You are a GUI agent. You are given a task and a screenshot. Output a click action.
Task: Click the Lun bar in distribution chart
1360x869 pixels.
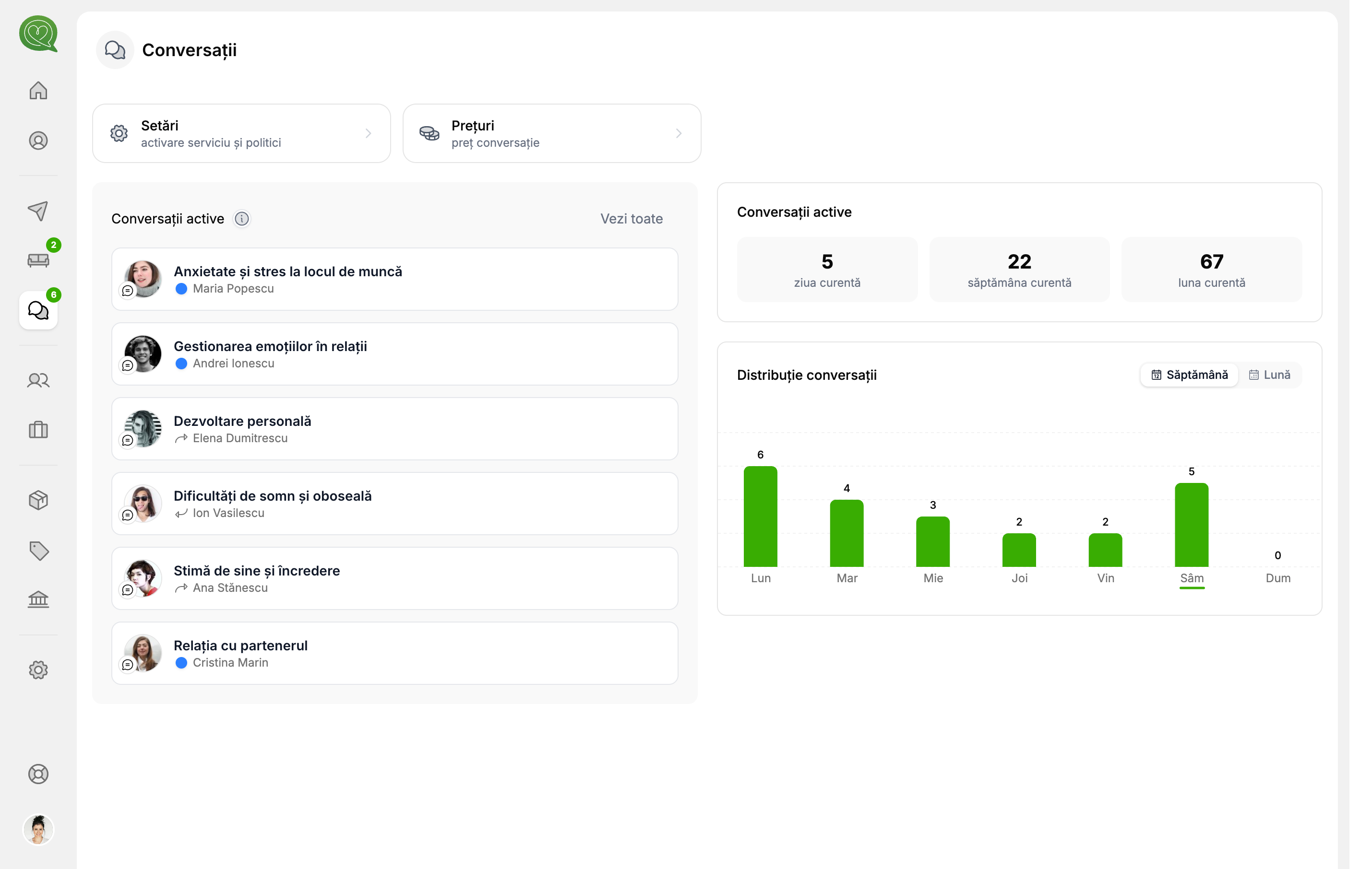pyautogui.click(x=761, y=517)
